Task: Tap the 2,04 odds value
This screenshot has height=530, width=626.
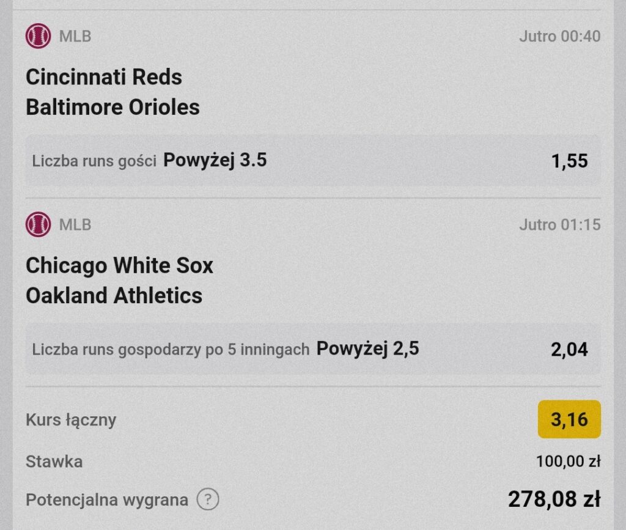Action: (x=569, y=350)
